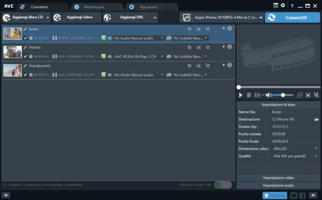Open the effects wand for Easter
Screen dimensions: 322x200
click(x=208, y=29)
